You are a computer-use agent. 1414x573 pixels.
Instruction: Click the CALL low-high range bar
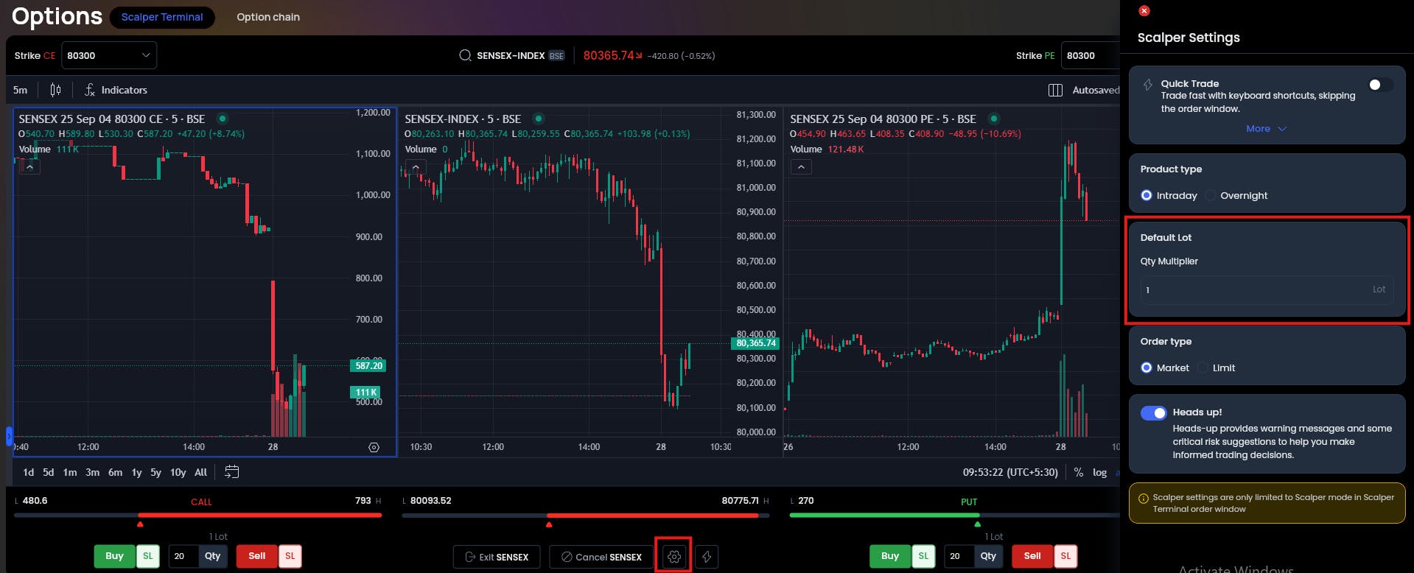click(198, 515)
